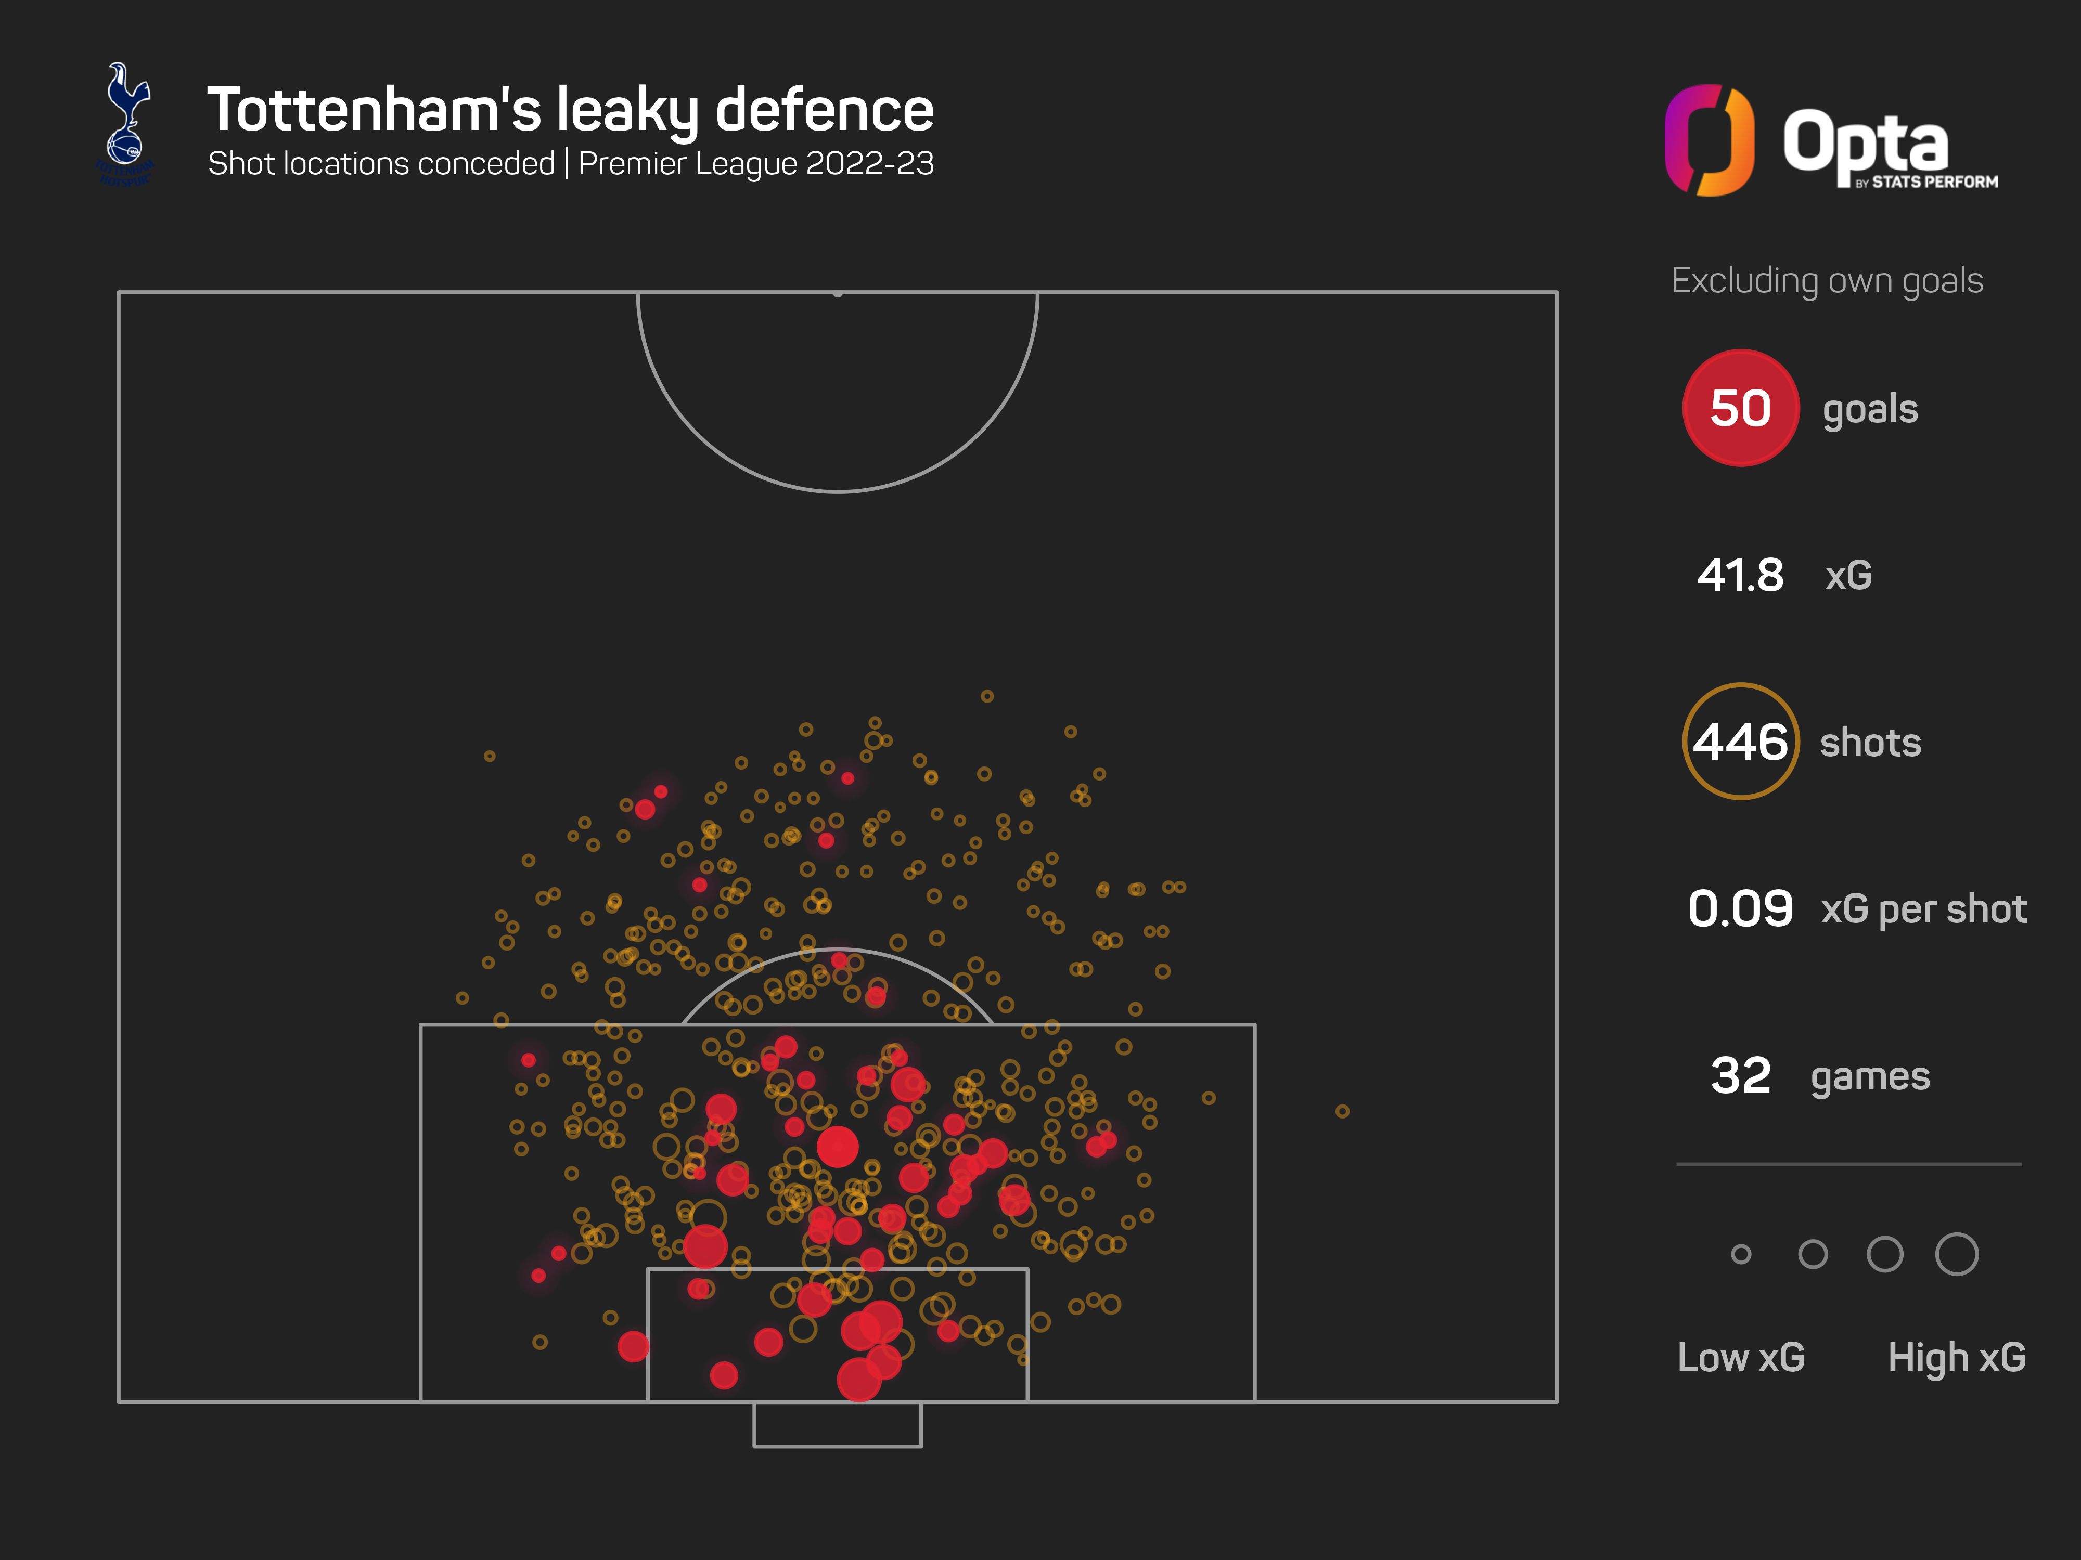Select the smallest xG legend circle

pyautogui.click(x=1740, y=1254)
